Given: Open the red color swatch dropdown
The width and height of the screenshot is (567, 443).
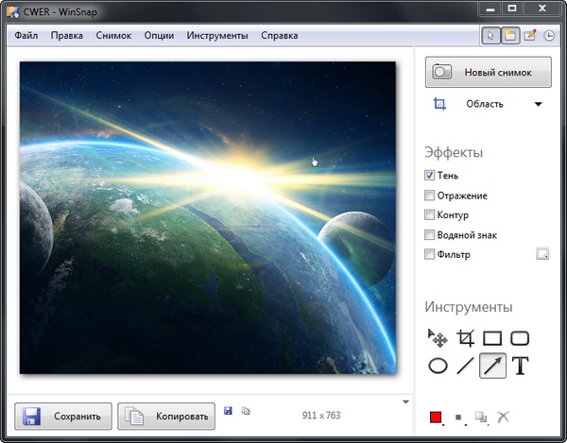Looking at the screenshot, I should point(437,417).
